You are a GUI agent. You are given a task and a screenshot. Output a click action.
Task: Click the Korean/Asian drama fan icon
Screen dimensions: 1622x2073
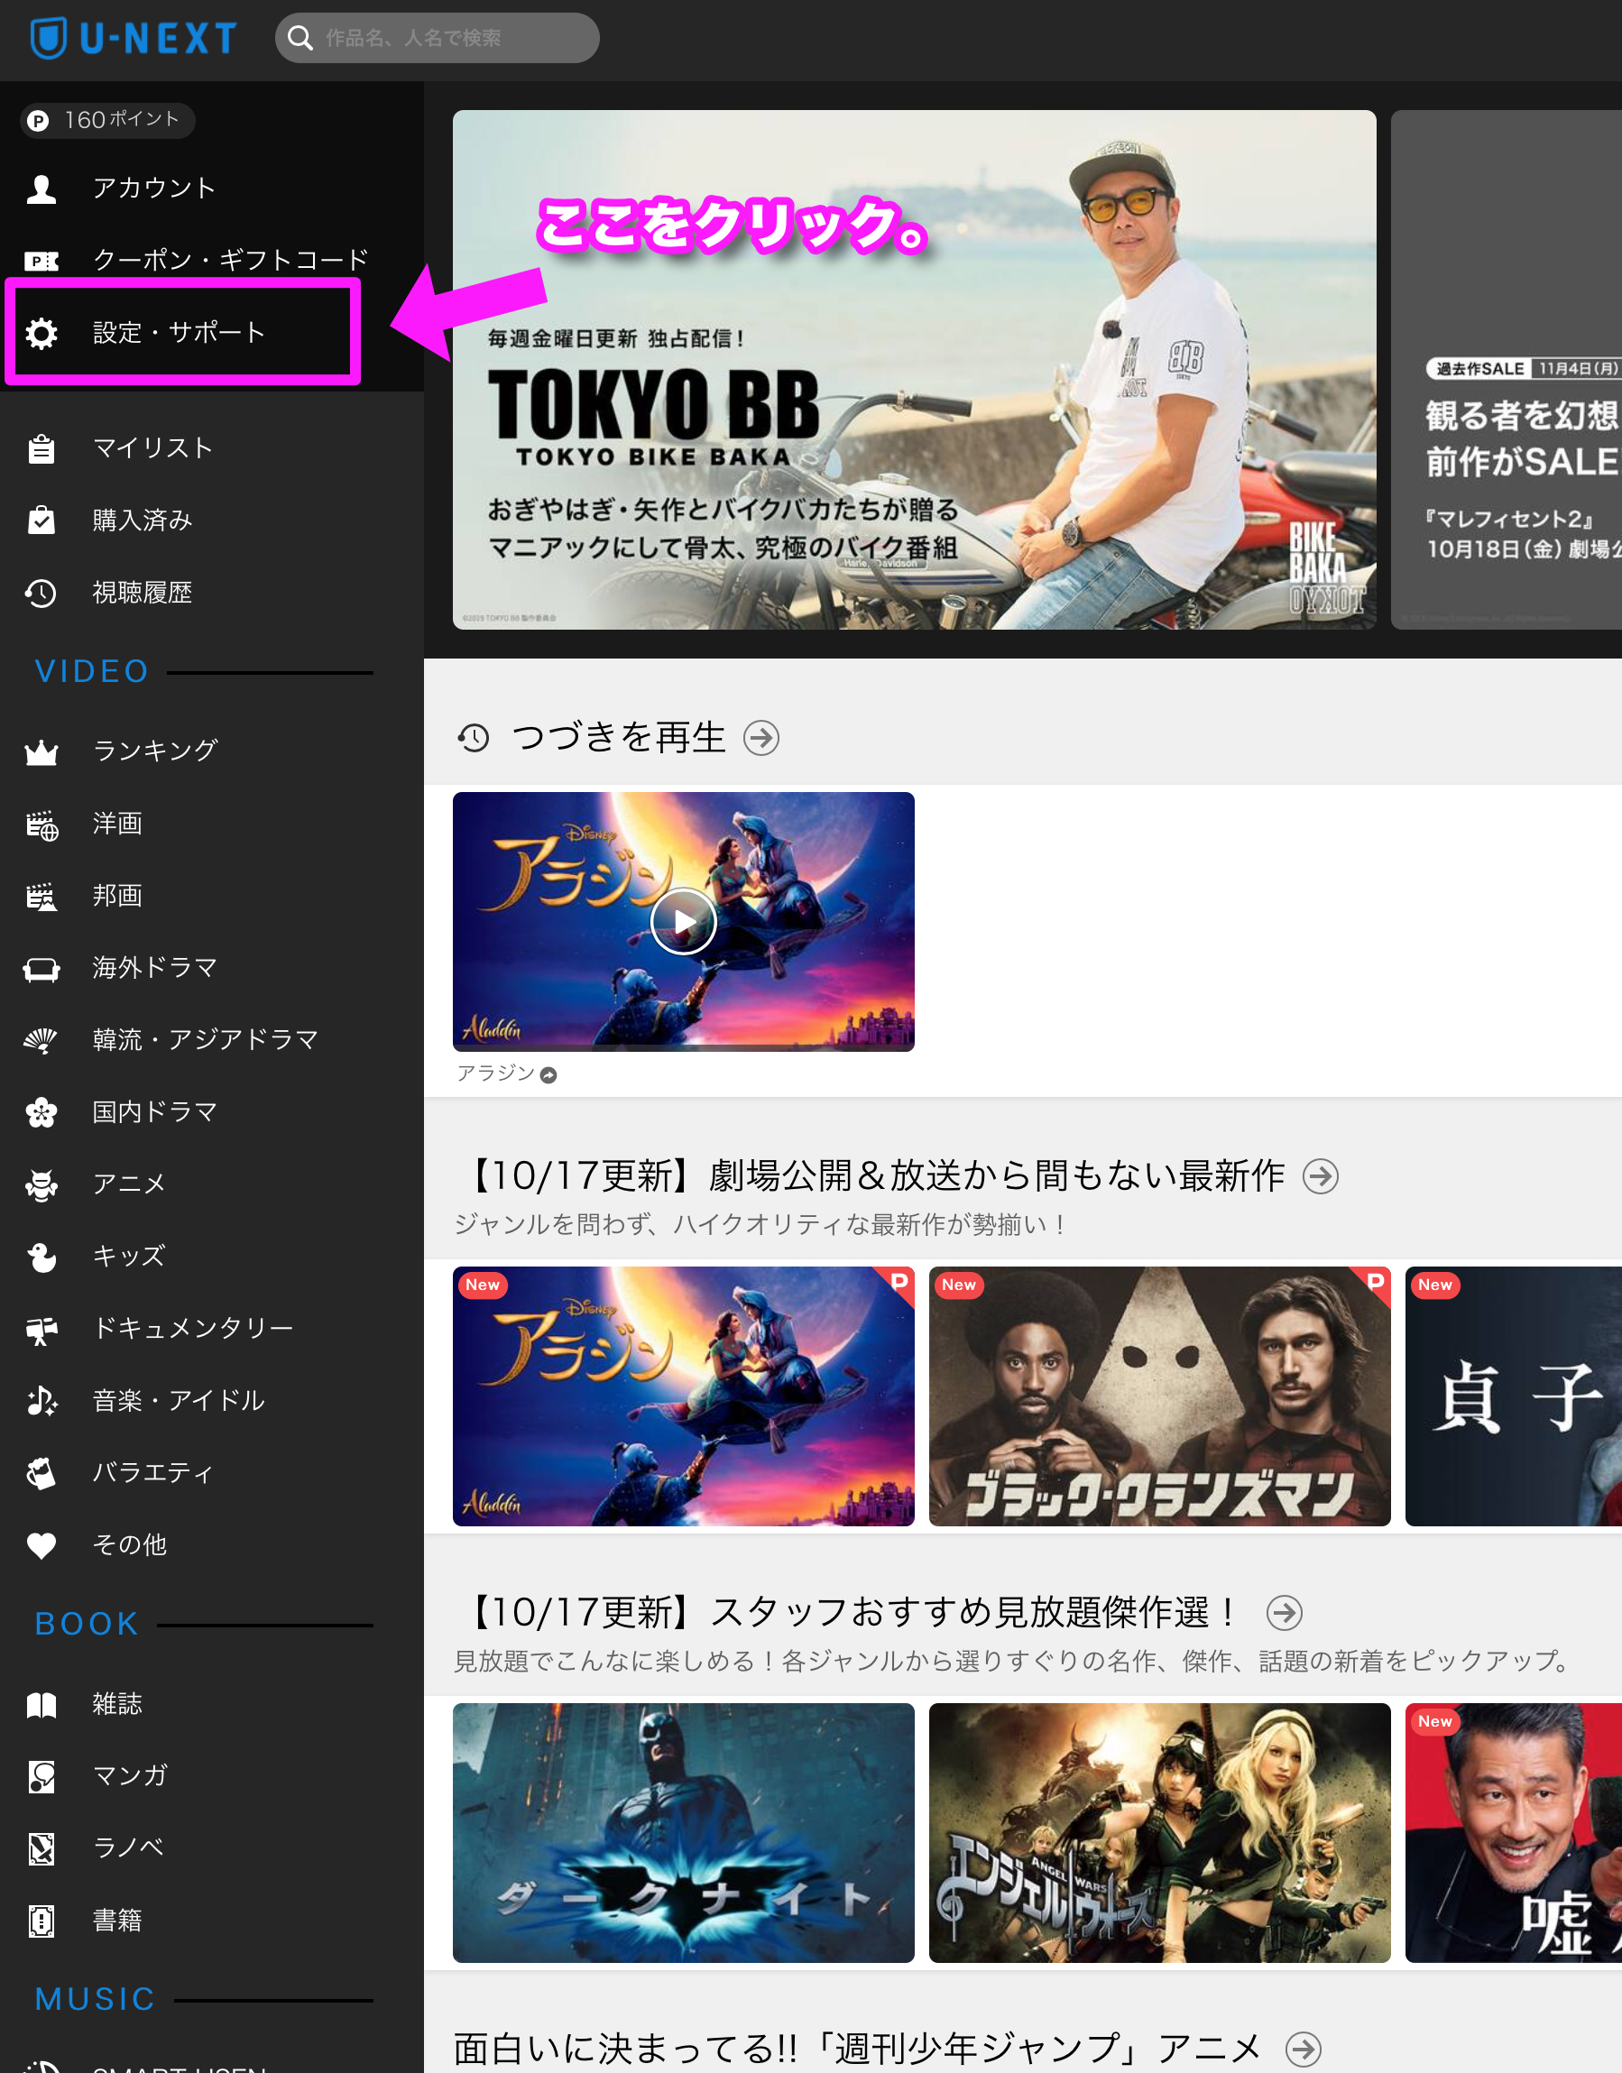tap(41, 1040)
